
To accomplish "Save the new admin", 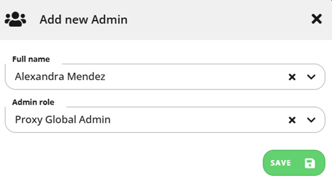I will (294, 163).
